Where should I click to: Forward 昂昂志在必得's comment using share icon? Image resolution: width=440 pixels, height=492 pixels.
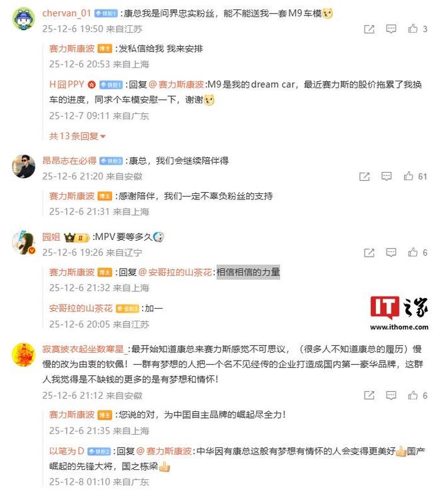pyautogui.click(x=365, y=177)
